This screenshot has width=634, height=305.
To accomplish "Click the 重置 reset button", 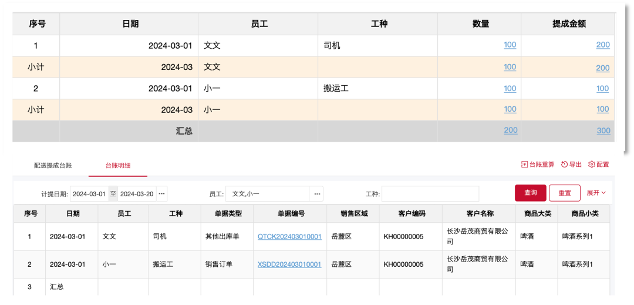I will (565, 193).
